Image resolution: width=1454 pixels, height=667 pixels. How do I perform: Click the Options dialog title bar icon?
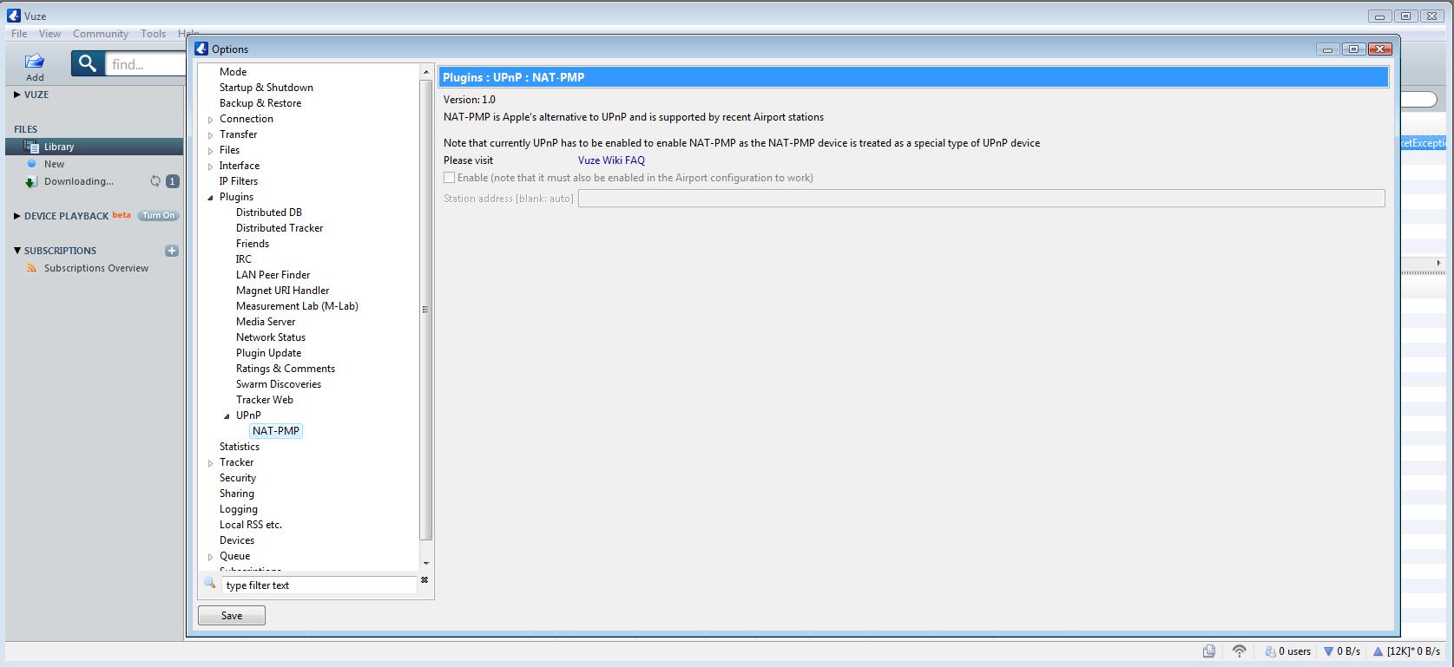point(201,49)
